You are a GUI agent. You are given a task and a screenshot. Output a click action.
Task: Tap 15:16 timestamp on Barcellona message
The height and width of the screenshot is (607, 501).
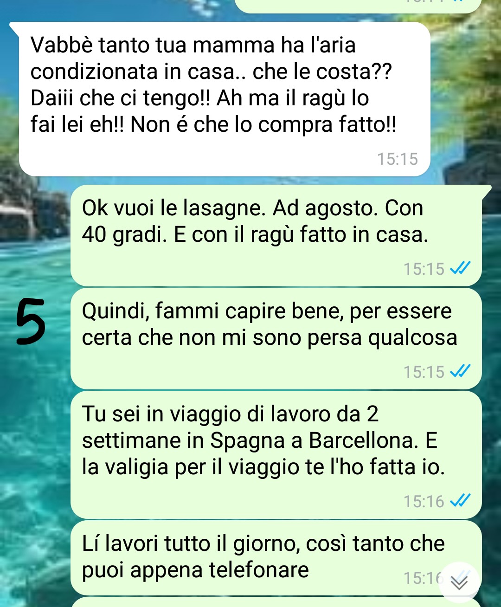click(x=424, y=501)
